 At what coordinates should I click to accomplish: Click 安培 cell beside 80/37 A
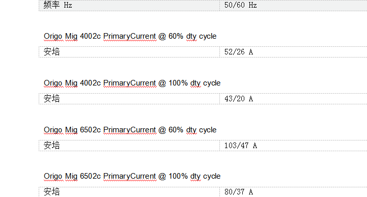click(129, 192)
